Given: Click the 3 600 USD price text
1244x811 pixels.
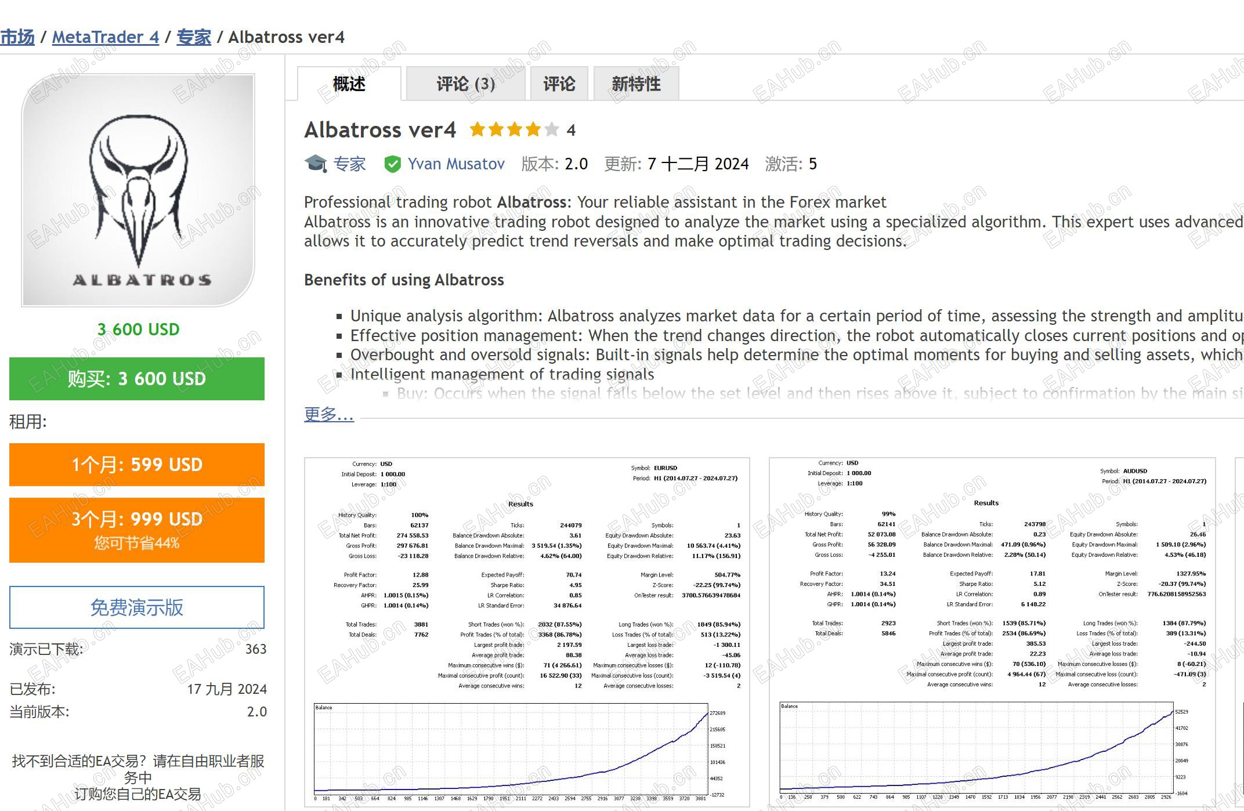Looking at the screenshot, I should pyautogui.click(x=138, y=330).
